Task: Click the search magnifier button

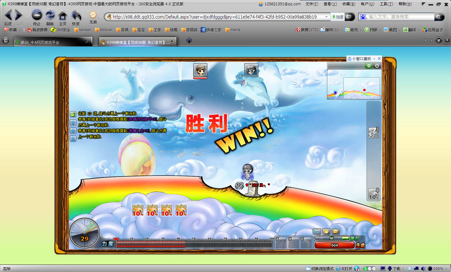Action: tap(439, 17)
